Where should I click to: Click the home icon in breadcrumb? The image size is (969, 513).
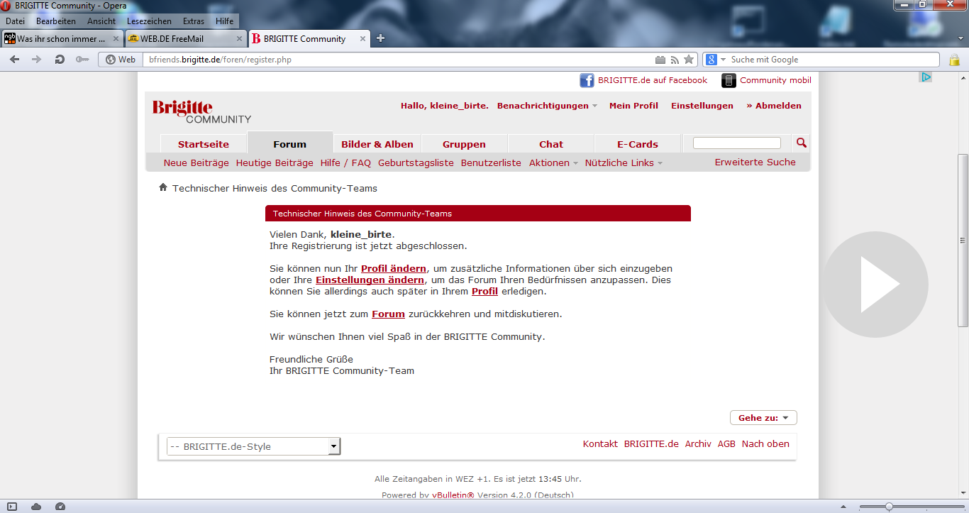pyautogui.click(x=163, y=187)
